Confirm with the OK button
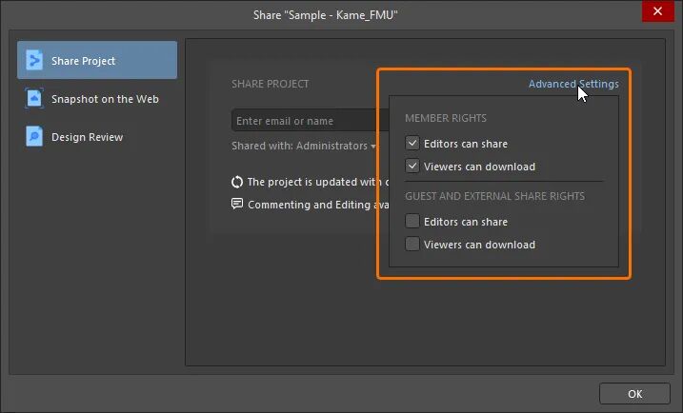 pos(634,394)
